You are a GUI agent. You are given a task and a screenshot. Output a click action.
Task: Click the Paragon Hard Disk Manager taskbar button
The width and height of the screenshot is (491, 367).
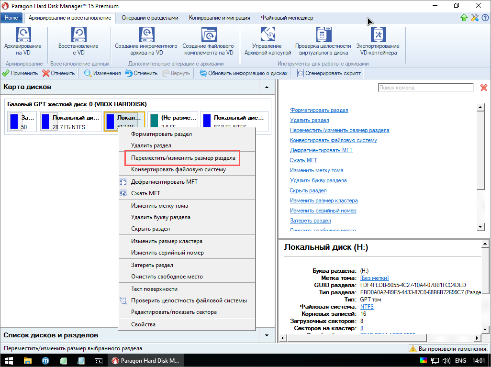pyautogui.click(x=145, y=361)
